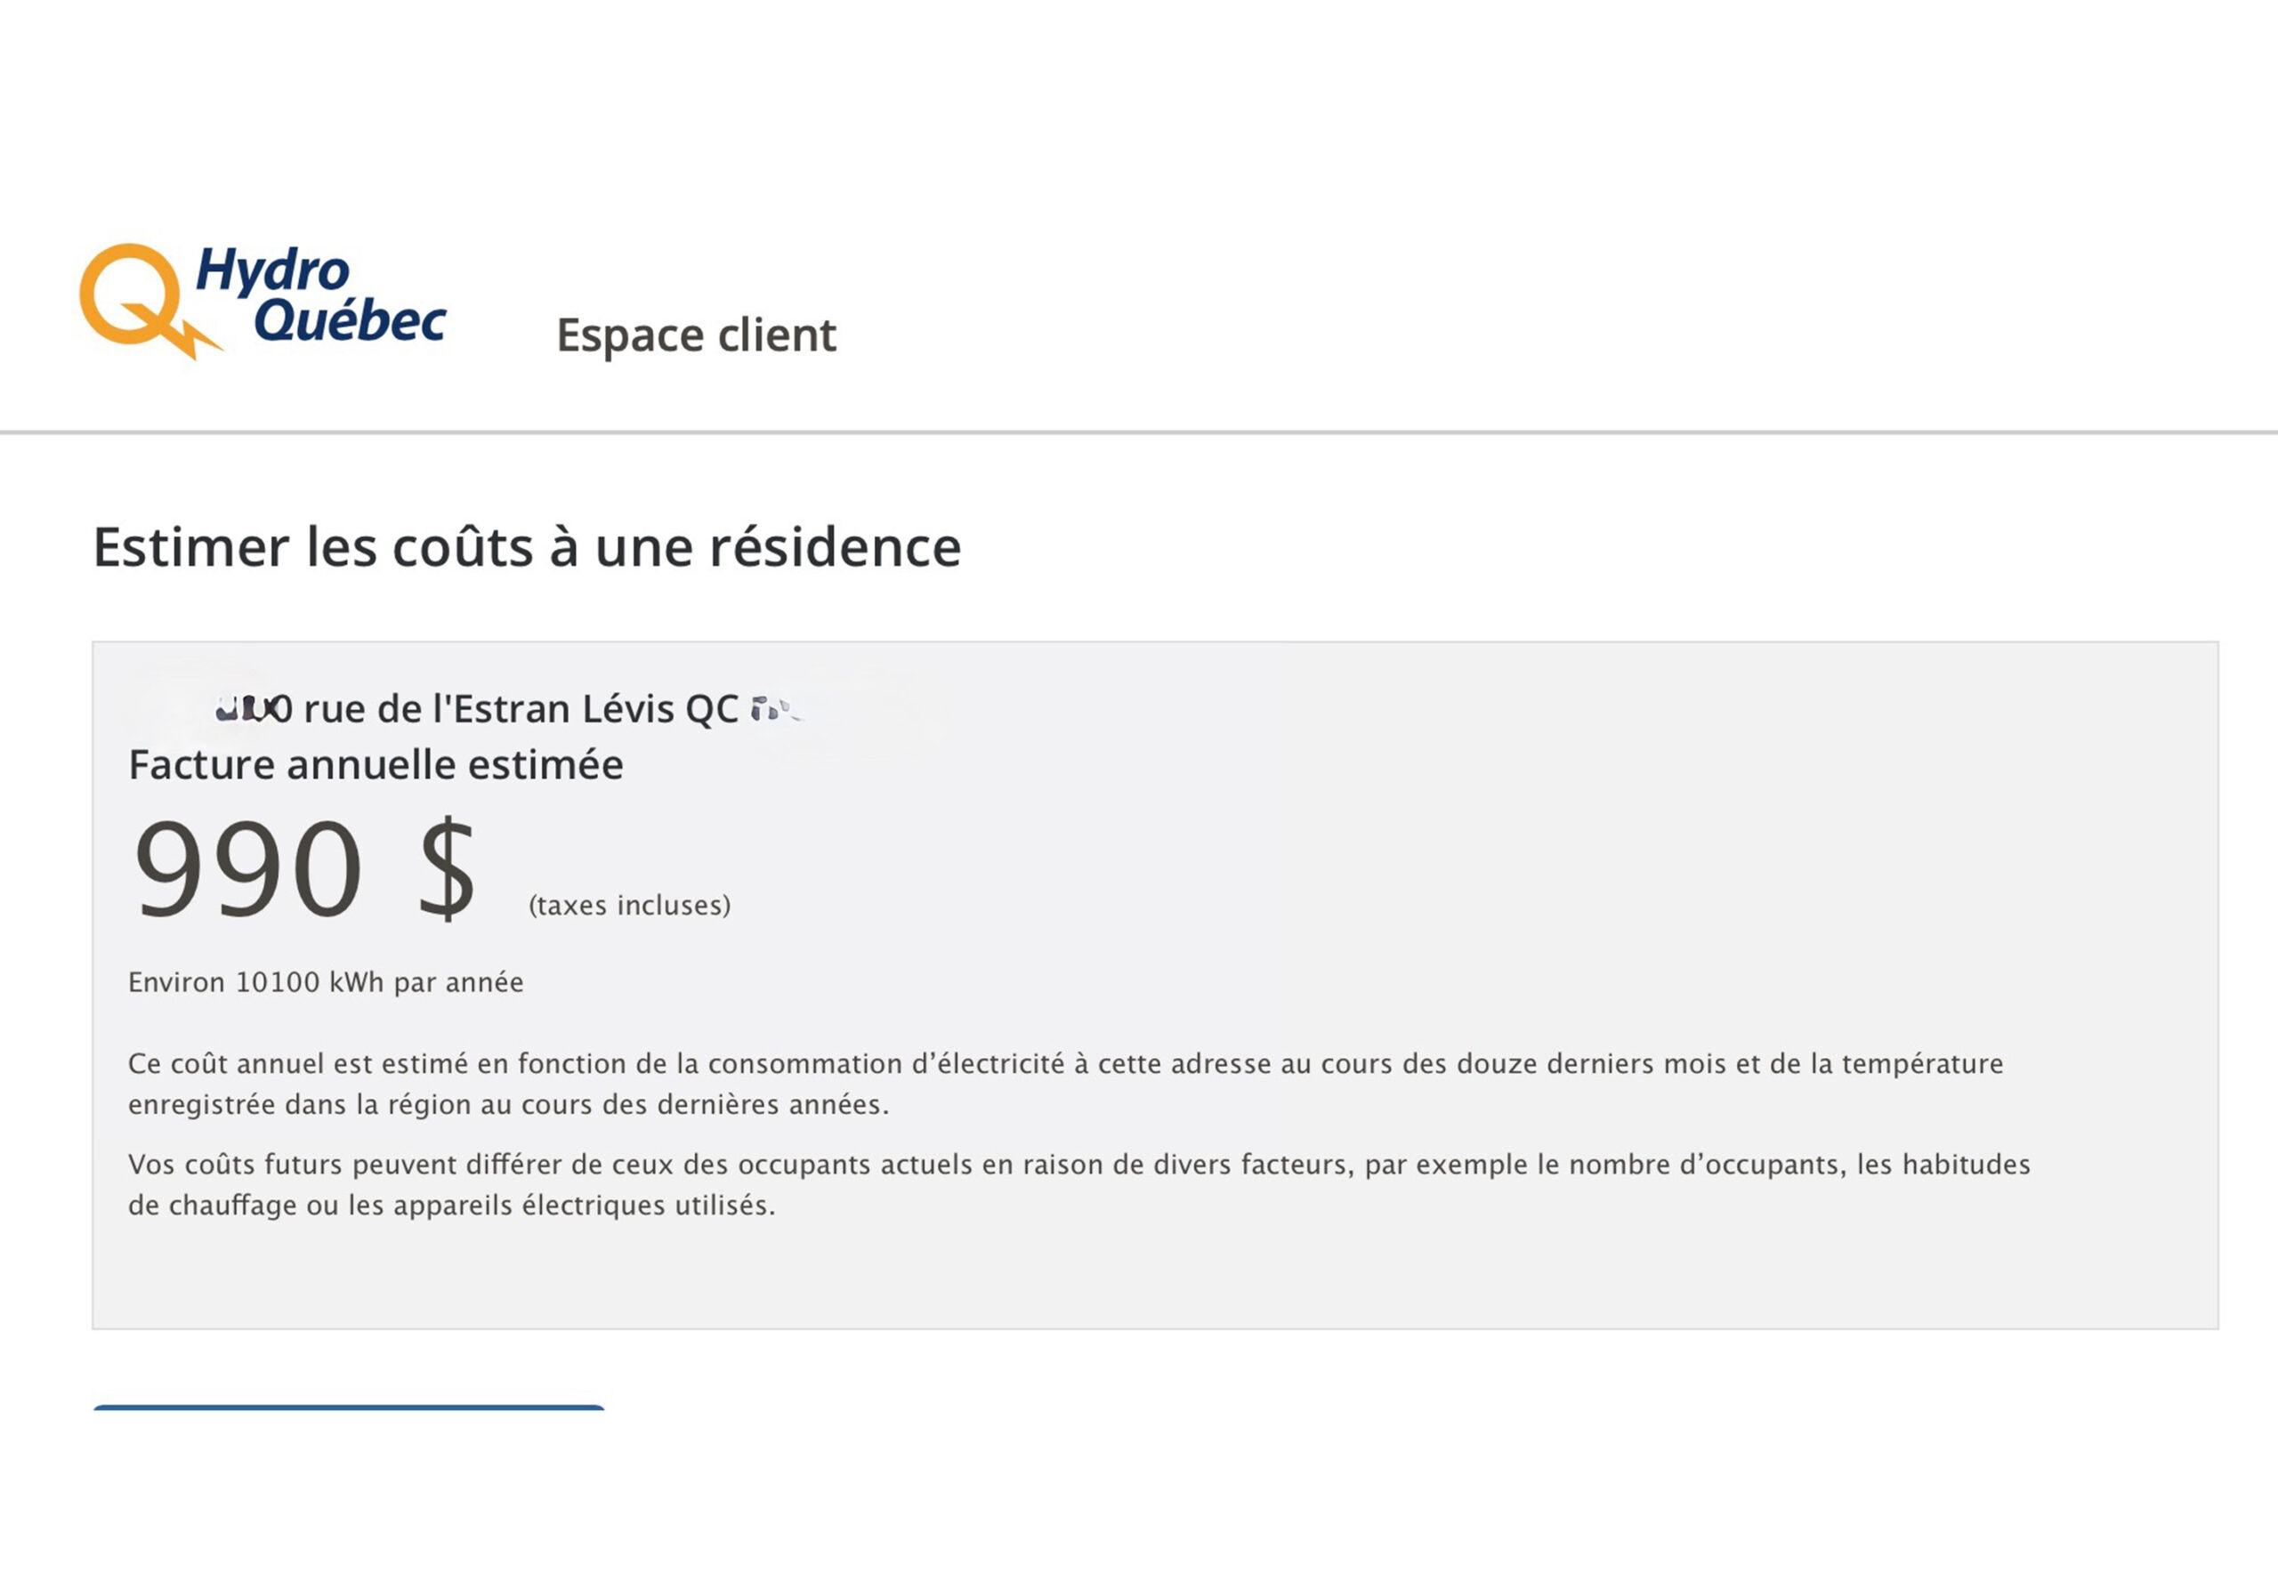The height and width of the screenshot is (1573, 2278).
Task: Click the orange Q lightning emblem
Action: click(x=148, y=301)
